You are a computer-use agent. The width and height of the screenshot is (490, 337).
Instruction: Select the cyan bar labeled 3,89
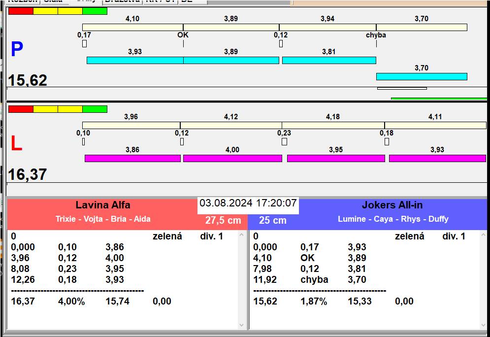pos(231,60)
